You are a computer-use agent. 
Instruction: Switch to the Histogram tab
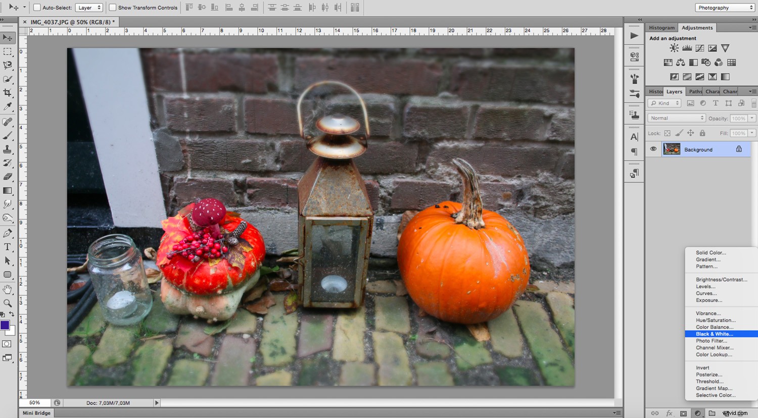coord(661,27)
